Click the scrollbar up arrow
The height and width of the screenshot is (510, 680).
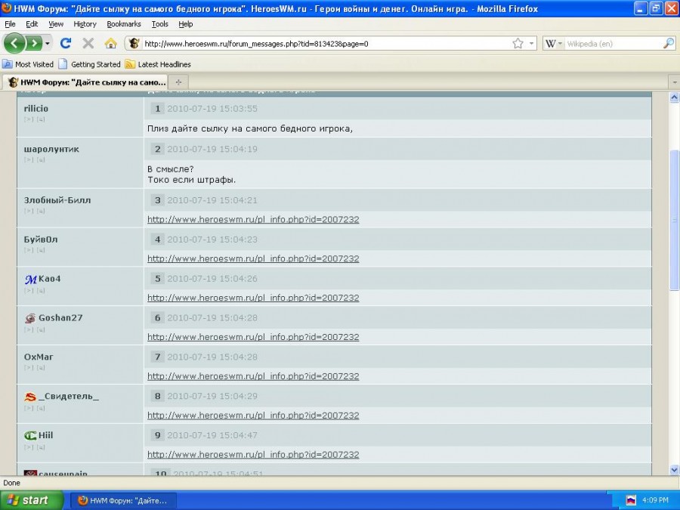point(675,97)
